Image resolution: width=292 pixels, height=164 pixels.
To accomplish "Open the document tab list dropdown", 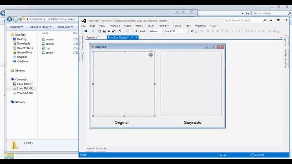I will tap(281, 37).
